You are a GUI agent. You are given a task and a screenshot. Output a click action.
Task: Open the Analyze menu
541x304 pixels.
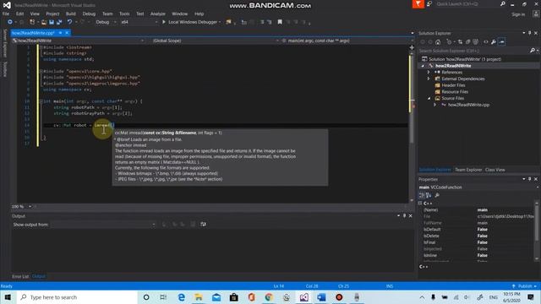click(158, 14)
